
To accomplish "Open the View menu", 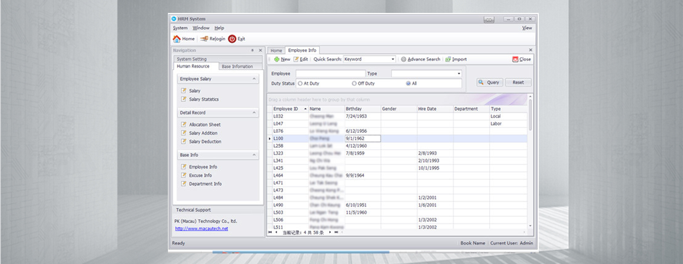I will click(x=527, y=28).
